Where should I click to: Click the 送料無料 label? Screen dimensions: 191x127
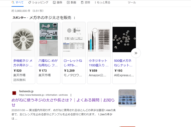[19, 80]
